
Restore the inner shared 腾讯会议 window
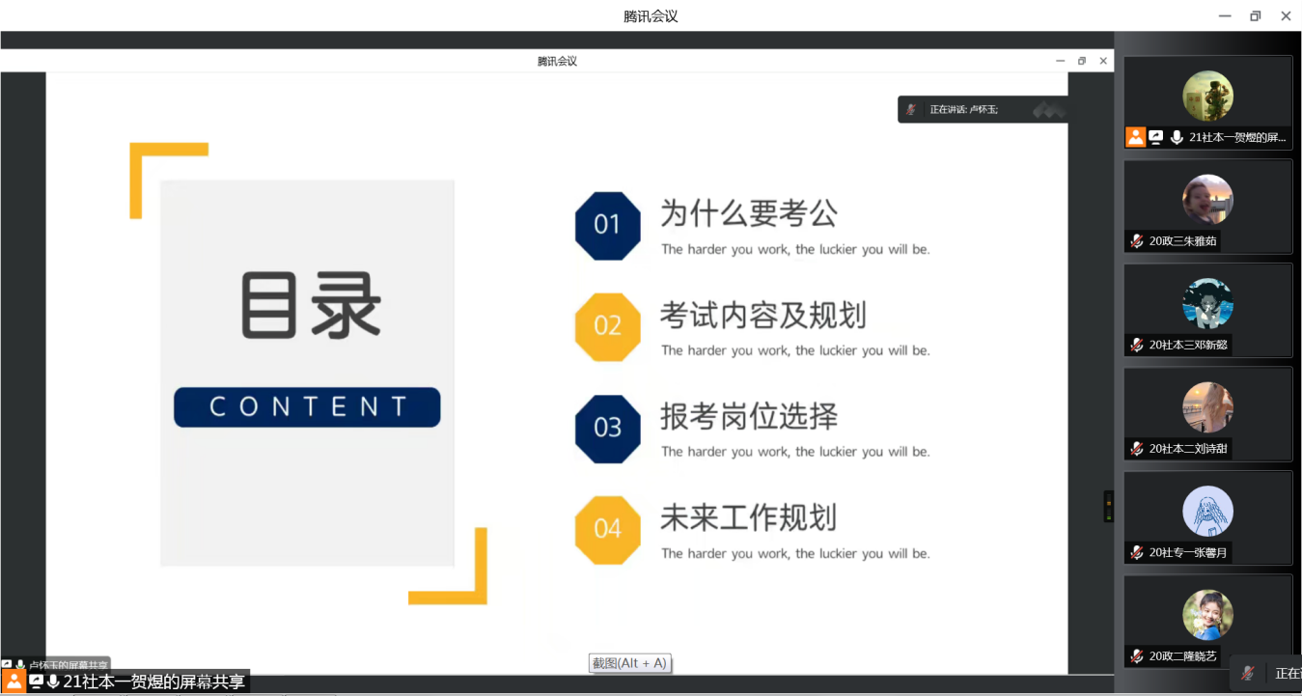[x=1082, y=61]
